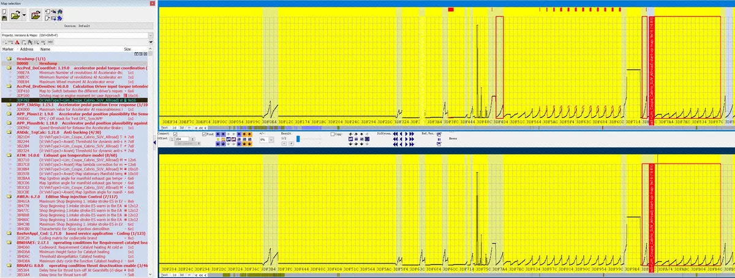Click the new document icon in Map selection toolbar
Screen dimensions: 735x278
coord(4,12)
